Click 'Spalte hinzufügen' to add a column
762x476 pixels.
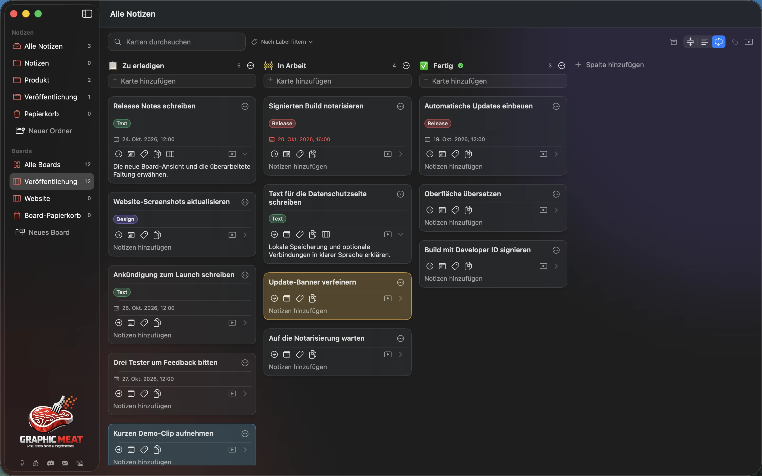[609, 65]
